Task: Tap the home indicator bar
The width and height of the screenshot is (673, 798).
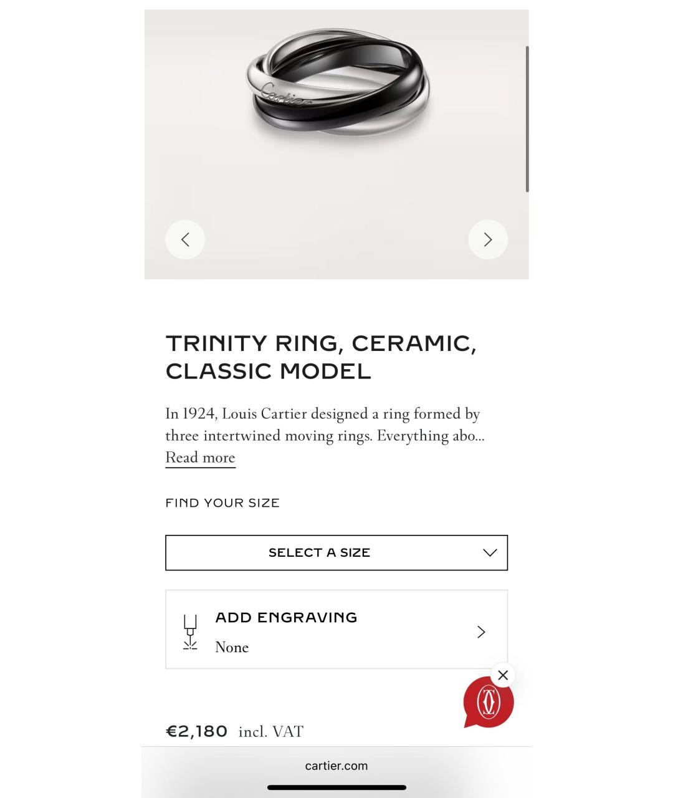Action: click(x=336, y=787)
